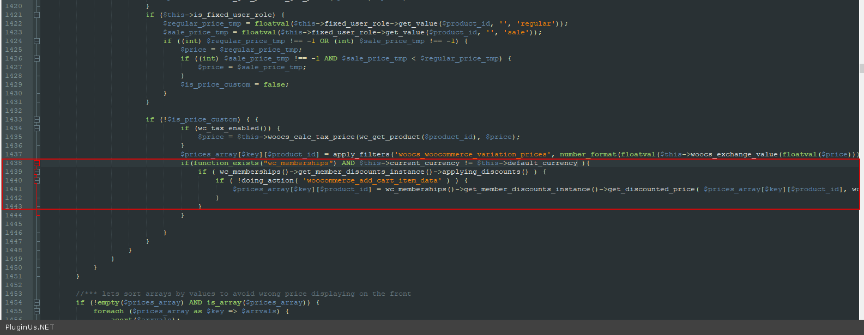
Task: Click the AND keyword on line 1426
Action: pyautogui.click(x=331, y=58)
